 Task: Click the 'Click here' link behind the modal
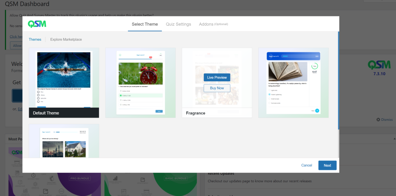[16, 36]
